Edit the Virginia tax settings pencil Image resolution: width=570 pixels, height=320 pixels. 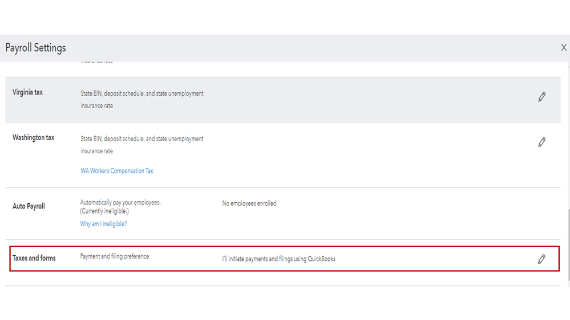(541, 97)
